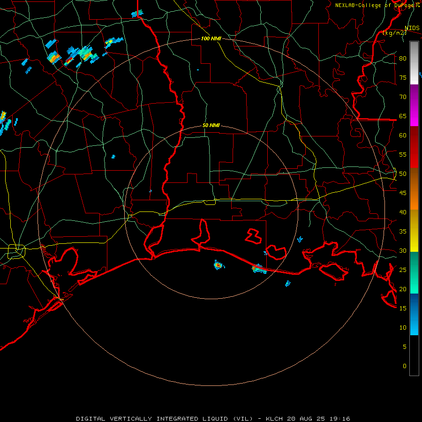This screenshot has height=422, width=422.
Task: Click the '100 NMI' range ring label
Action: [x=211, y=38]
